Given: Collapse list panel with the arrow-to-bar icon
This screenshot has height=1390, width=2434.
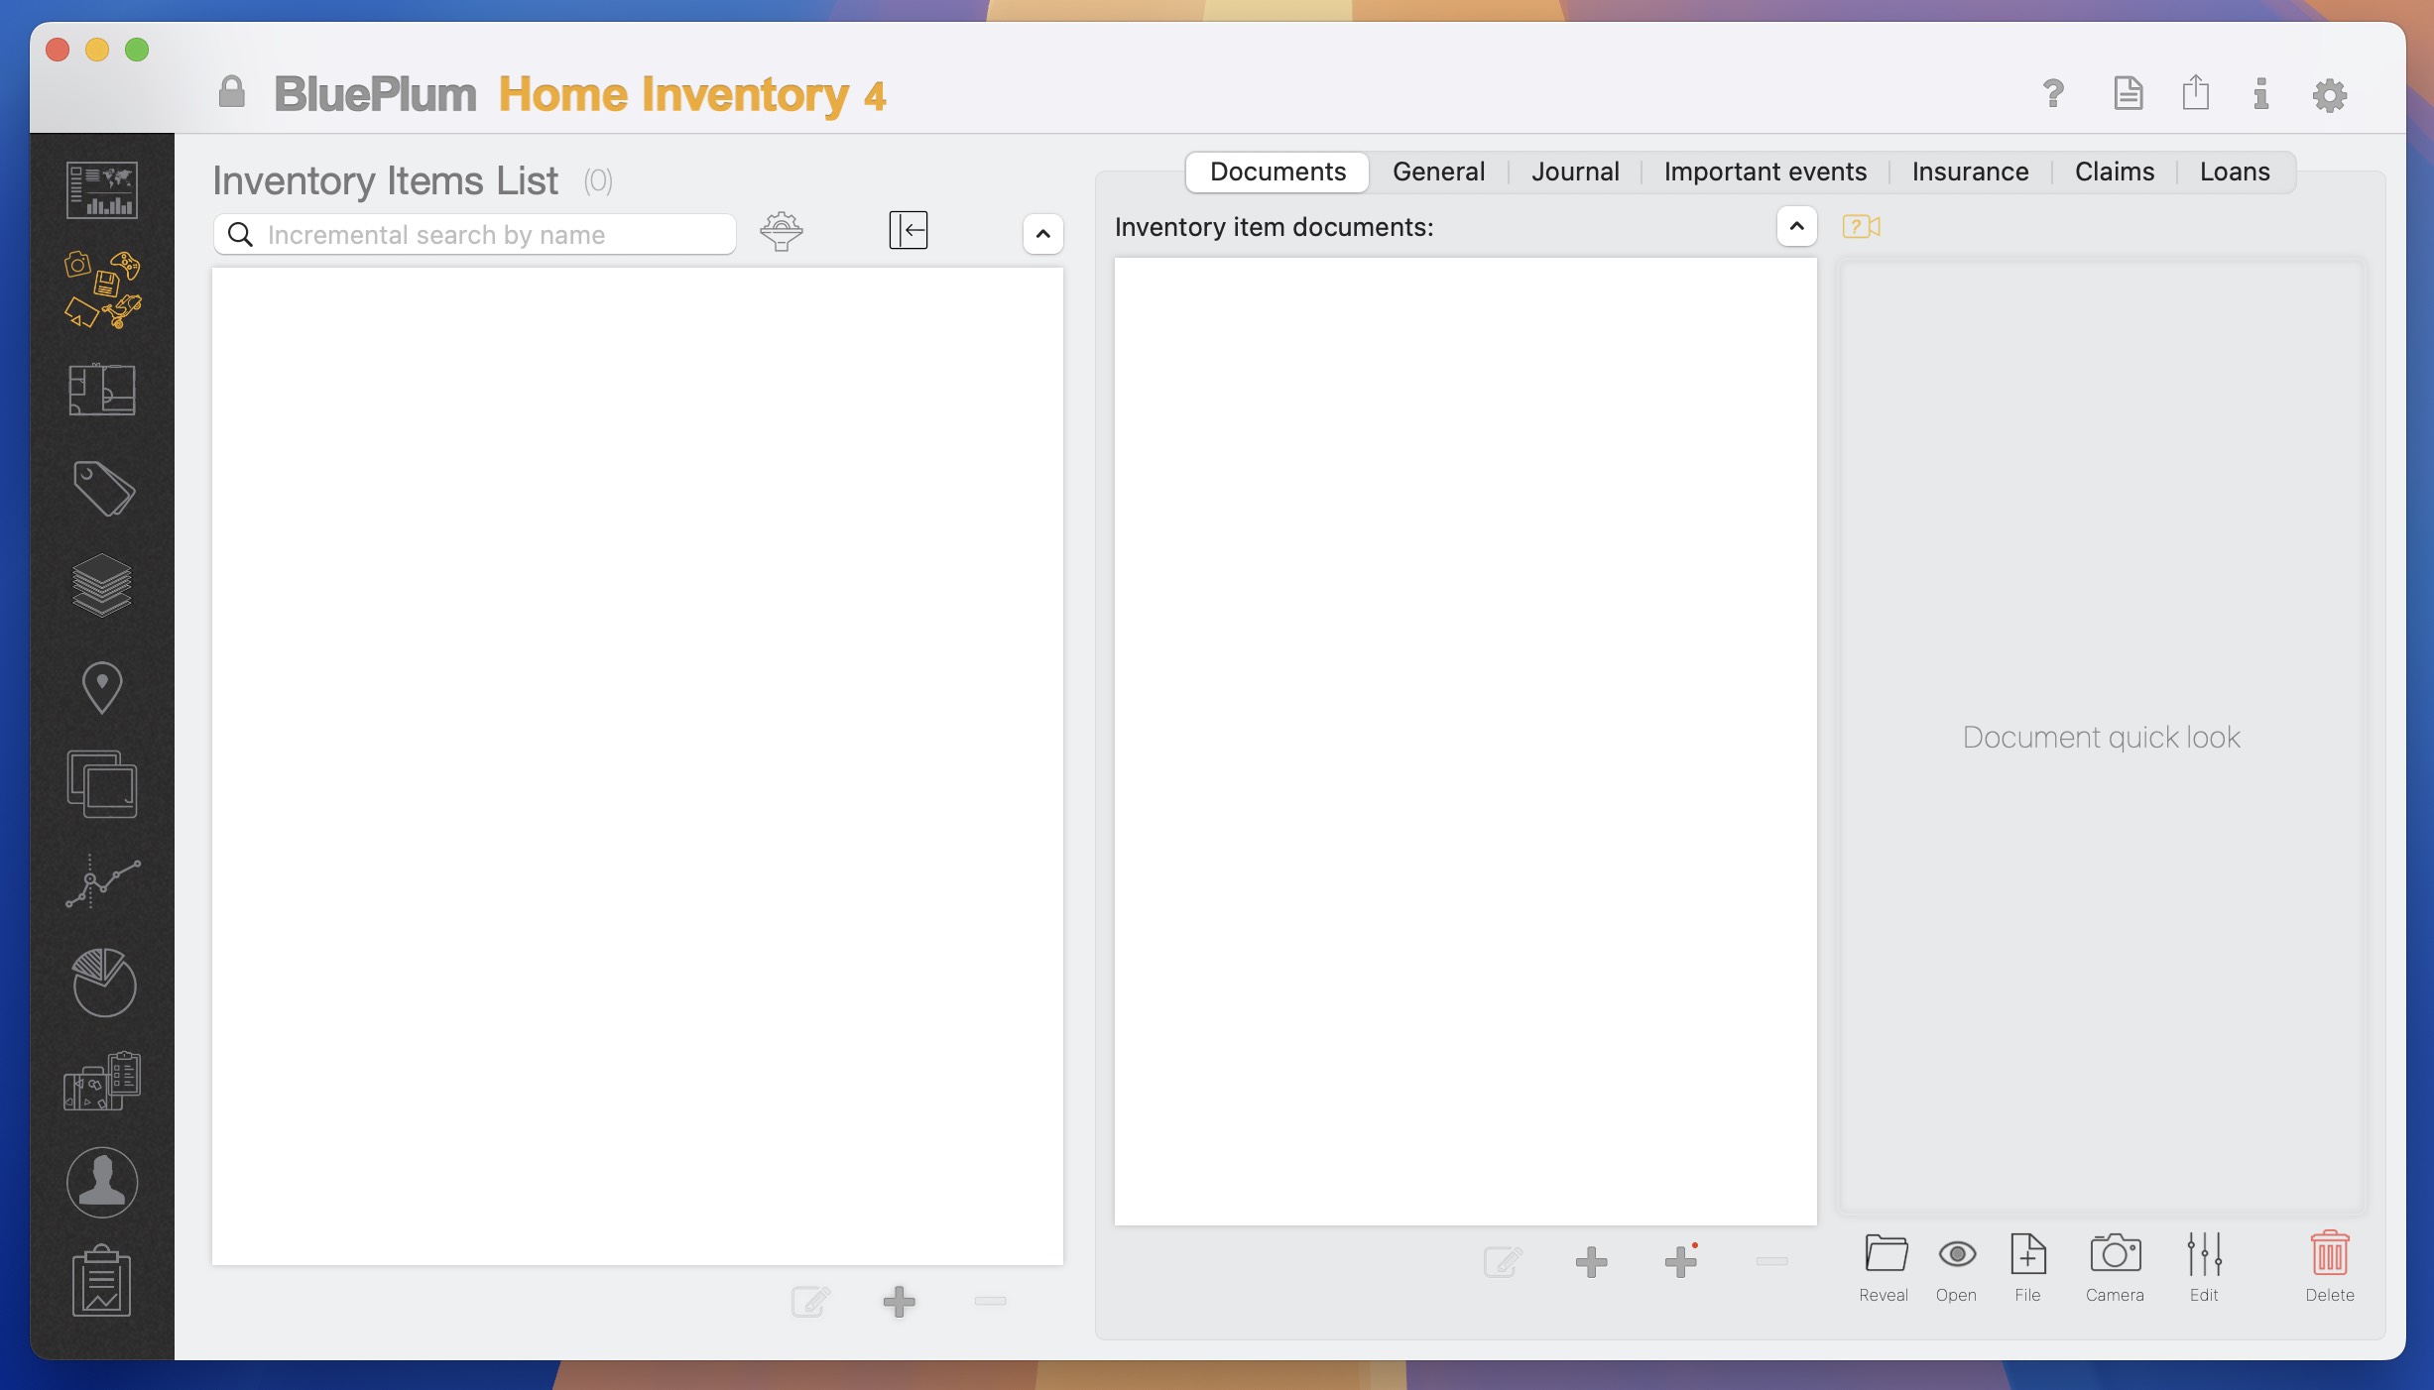Looking at the screenshot, I should click(909, 230).
